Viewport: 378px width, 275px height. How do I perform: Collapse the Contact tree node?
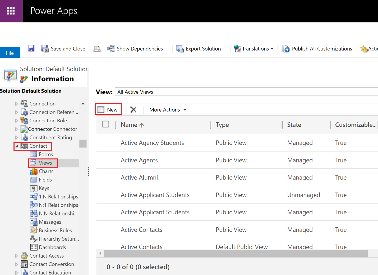tap(17, 146)
